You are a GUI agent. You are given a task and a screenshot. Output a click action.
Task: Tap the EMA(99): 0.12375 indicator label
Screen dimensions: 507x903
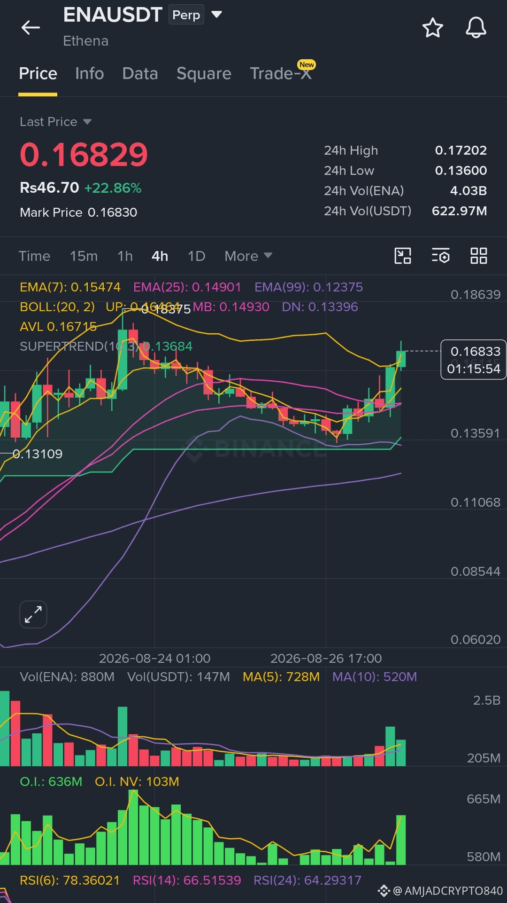pyautogui.click(x=308, y=287)
